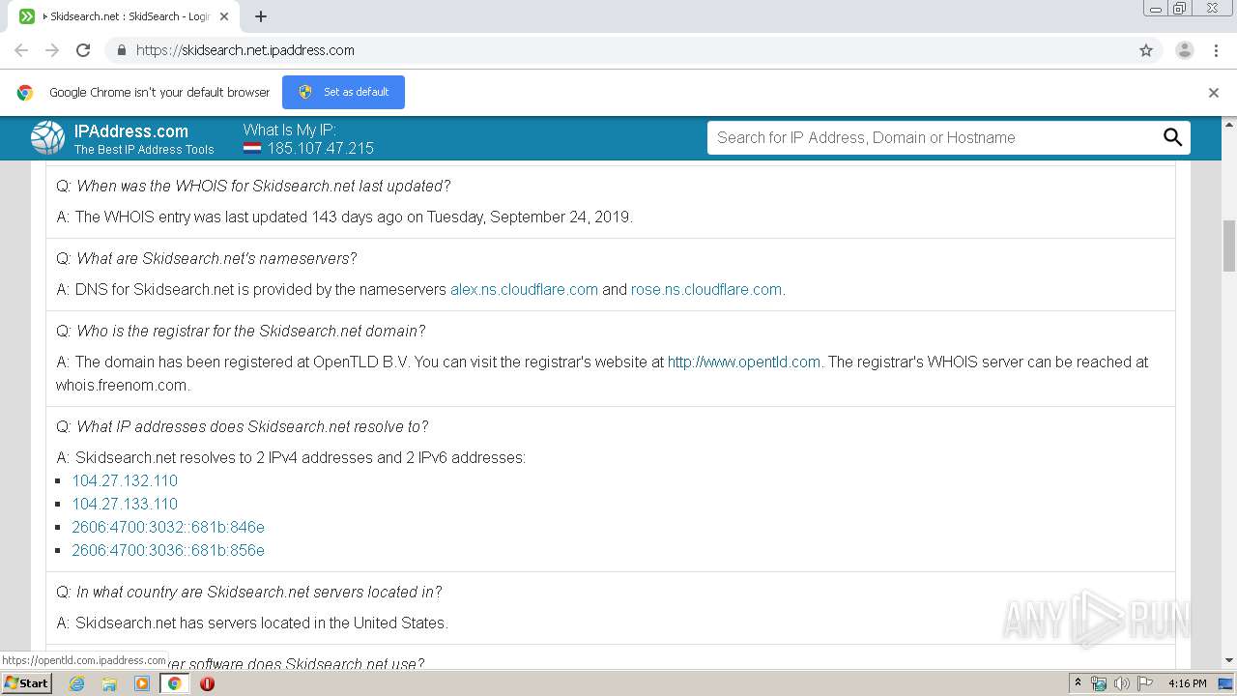The width and height of the screenshot is (1237, 696).
Task: Open the IPAddress.com home link
Action: pyautogui.click(x=131, y=131)
